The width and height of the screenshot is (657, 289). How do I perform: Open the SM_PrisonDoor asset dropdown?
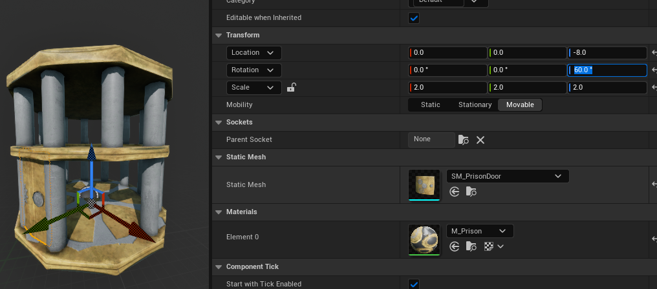click(x=508, y=176)
